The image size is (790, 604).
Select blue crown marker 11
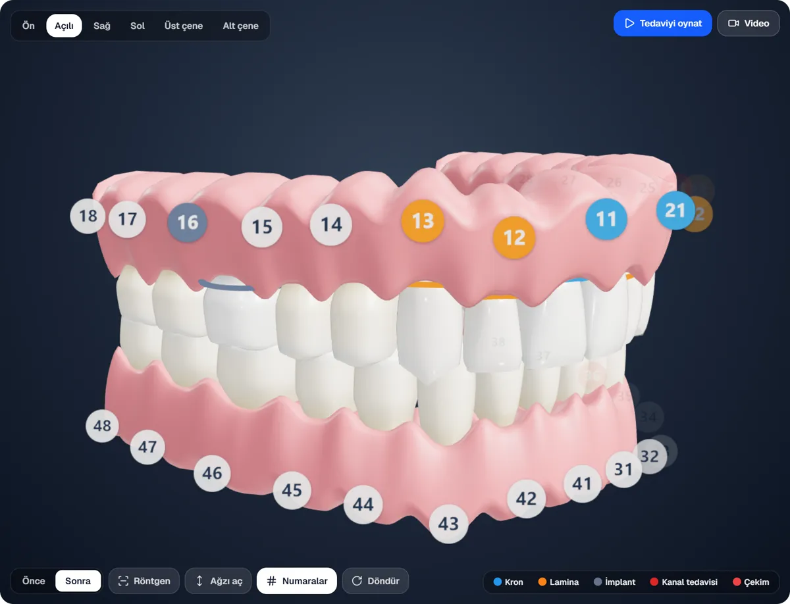pos(606,219)
